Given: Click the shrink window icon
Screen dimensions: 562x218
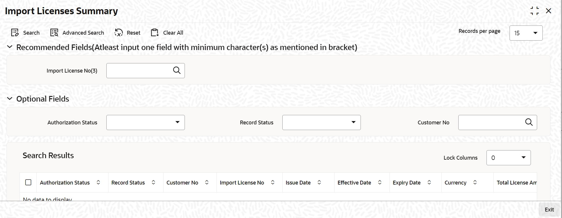Looking at the screenshot, I should pos(534,11).
